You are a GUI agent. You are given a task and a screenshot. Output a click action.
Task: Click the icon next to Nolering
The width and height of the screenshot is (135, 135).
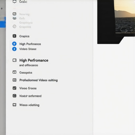[15, 14]
